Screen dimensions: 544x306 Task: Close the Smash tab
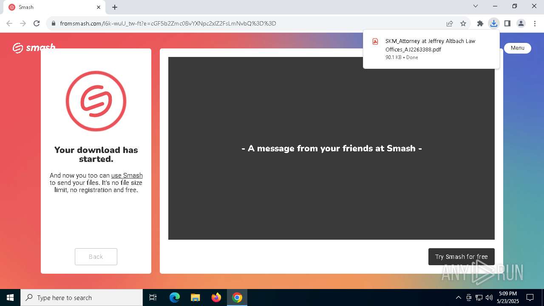coord(99,7)
